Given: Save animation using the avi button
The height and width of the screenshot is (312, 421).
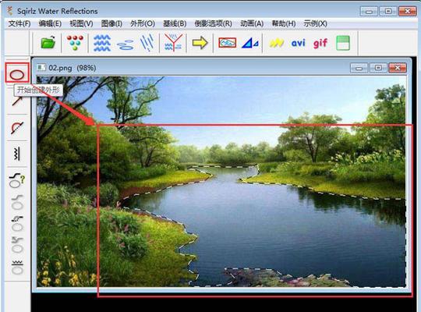Looking at the screenshot, I should 299,43.
